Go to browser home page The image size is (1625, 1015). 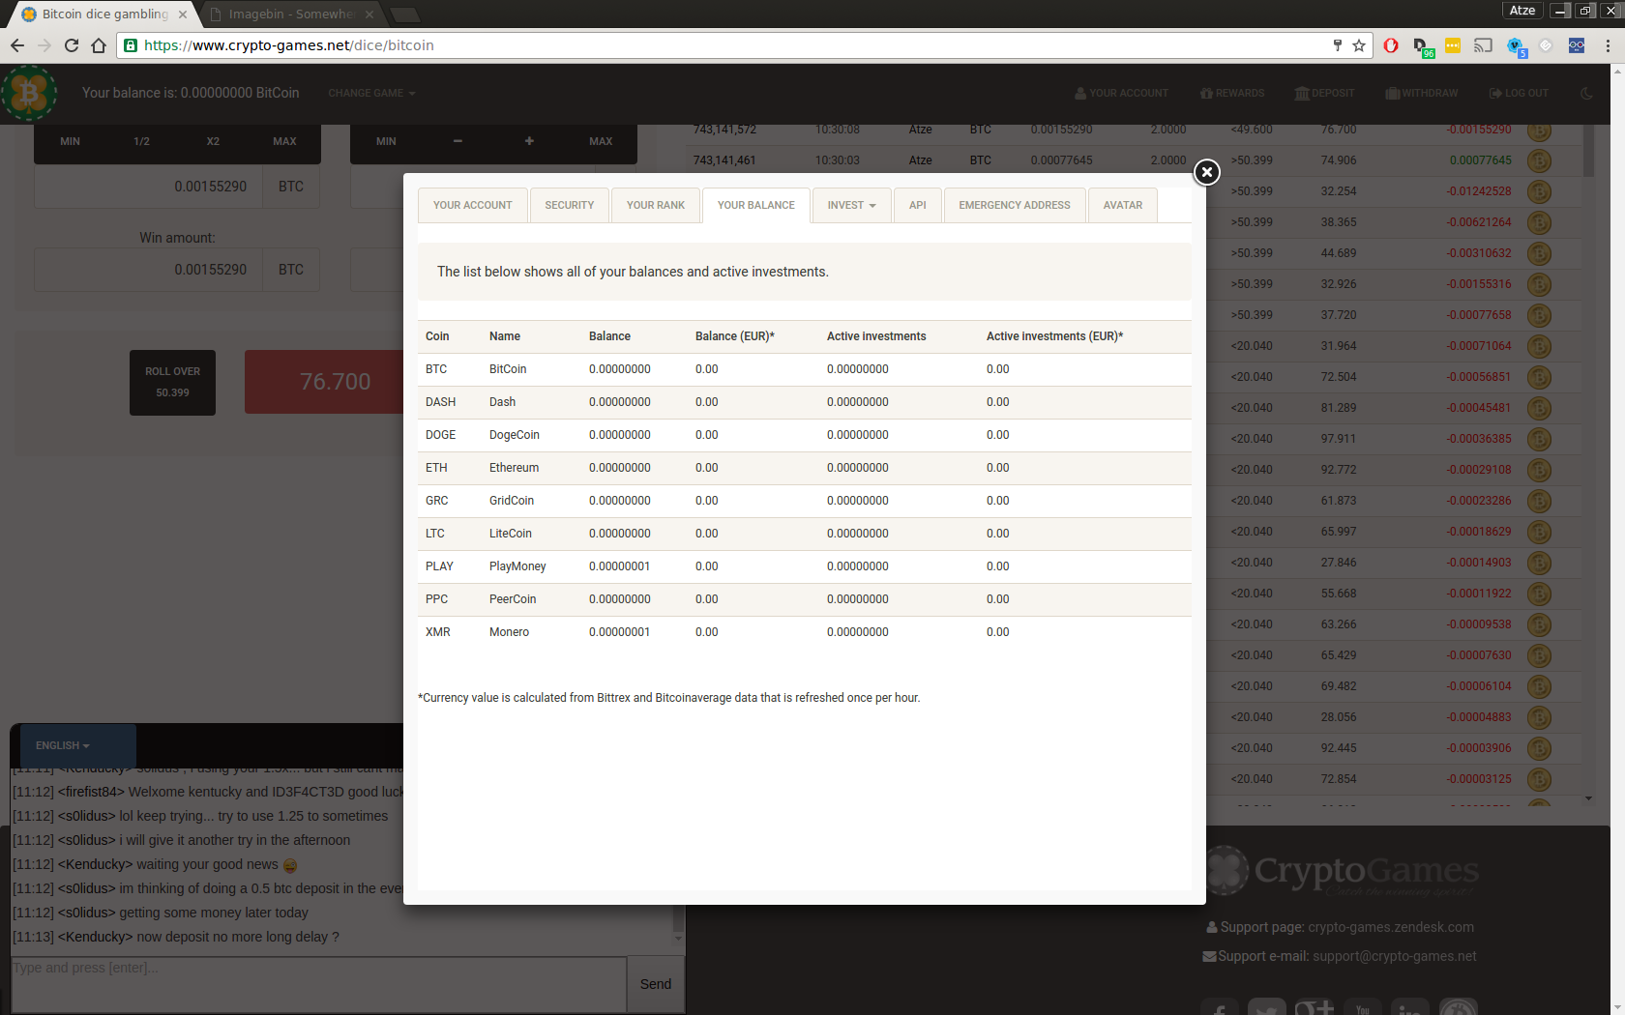(99, 45)
